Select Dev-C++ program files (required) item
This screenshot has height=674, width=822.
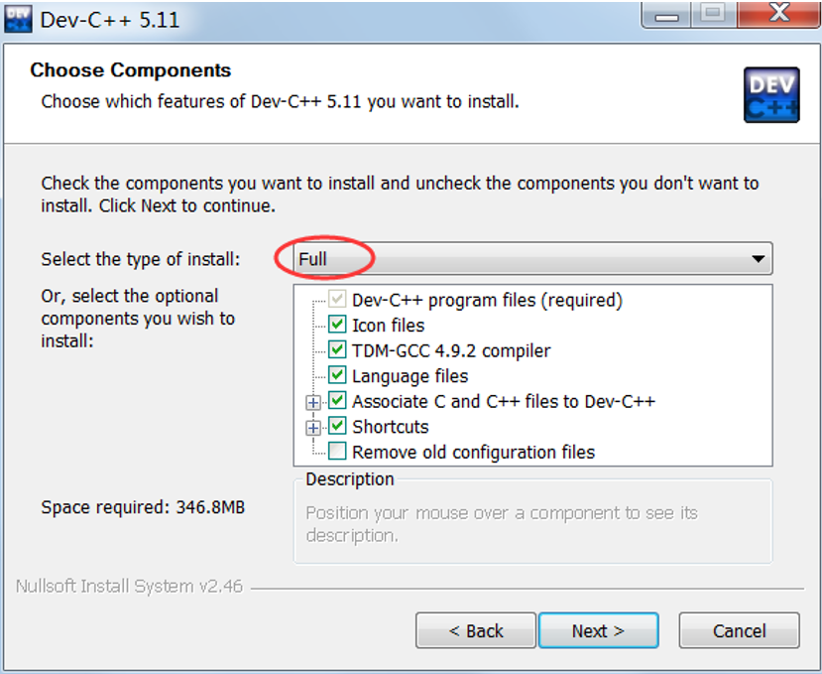[x=487, y=300]
